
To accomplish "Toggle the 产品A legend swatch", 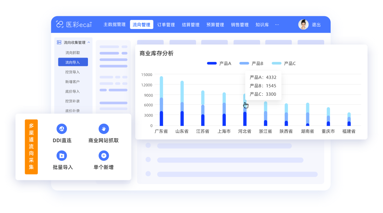I will coord(212,63).
